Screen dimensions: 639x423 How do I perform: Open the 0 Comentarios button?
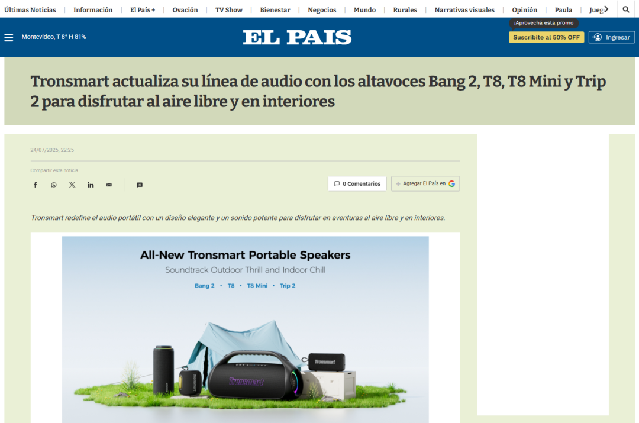357,184
